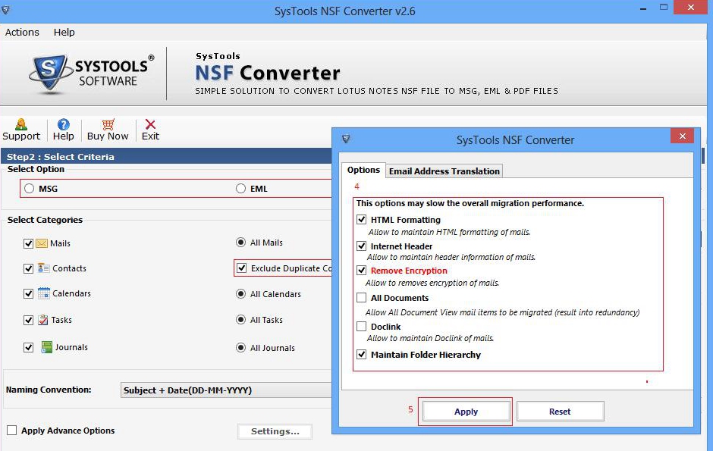This screenshot has width=713, height=451.
Task: Open the Help menu in menu bar
Action: click(x=64, y=33)
